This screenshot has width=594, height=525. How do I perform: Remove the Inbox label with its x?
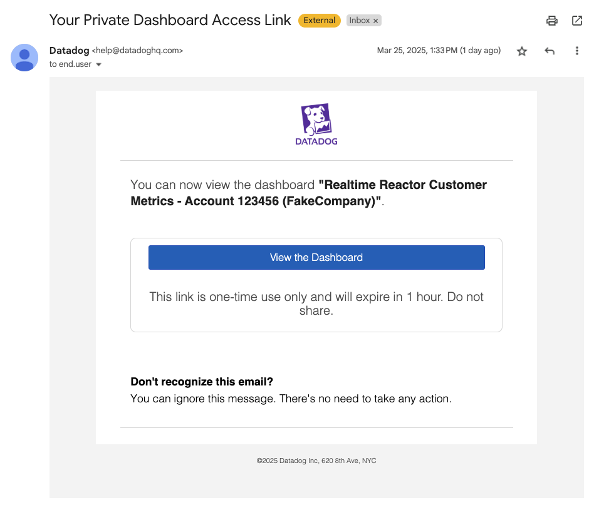tap(376, 21)
